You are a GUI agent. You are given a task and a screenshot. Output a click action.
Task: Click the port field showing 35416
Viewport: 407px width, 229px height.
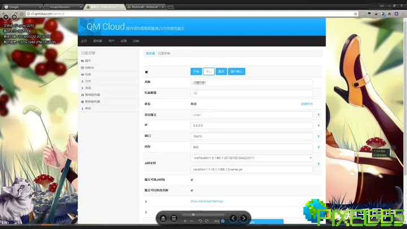[x=252, y=136]
